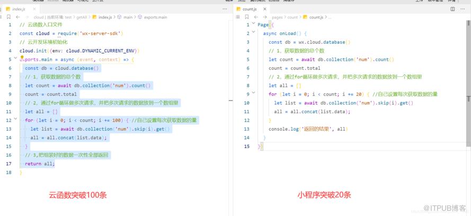Open the getAll breadcrumb folder
This screenshot has width=471, height=216.
82,17
